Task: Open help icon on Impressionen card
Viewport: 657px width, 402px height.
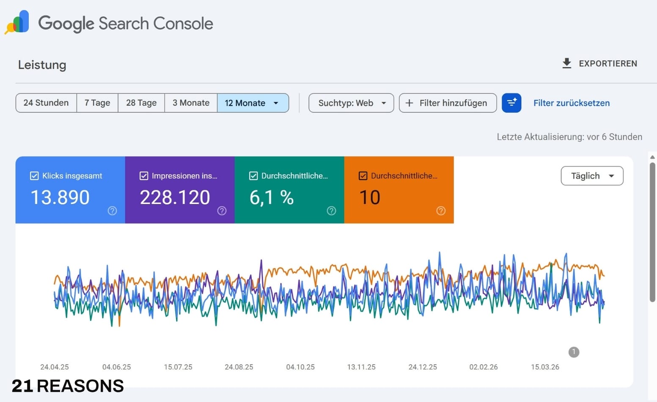Action: coord(222,210)
